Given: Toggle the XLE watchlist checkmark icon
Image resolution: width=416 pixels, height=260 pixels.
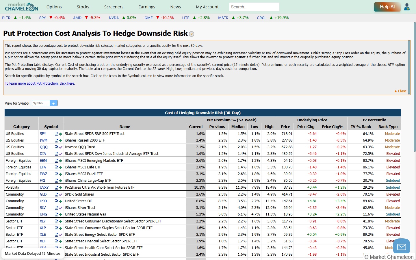Looking at the screenshot, I should point(61,235).
